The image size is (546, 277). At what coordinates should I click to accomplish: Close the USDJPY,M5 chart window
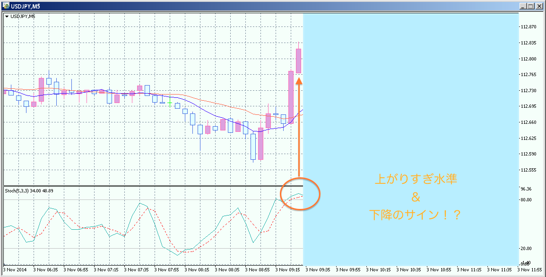pos(539,6)
